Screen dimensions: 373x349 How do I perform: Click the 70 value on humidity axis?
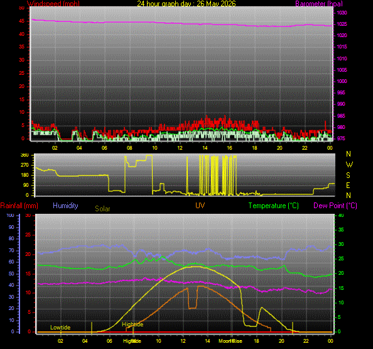[11, 250]
